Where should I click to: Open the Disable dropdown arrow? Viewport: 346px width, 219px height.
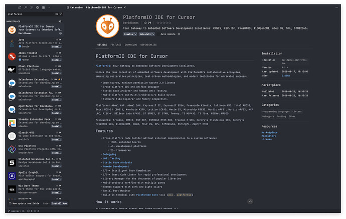[x=135, y=34]
